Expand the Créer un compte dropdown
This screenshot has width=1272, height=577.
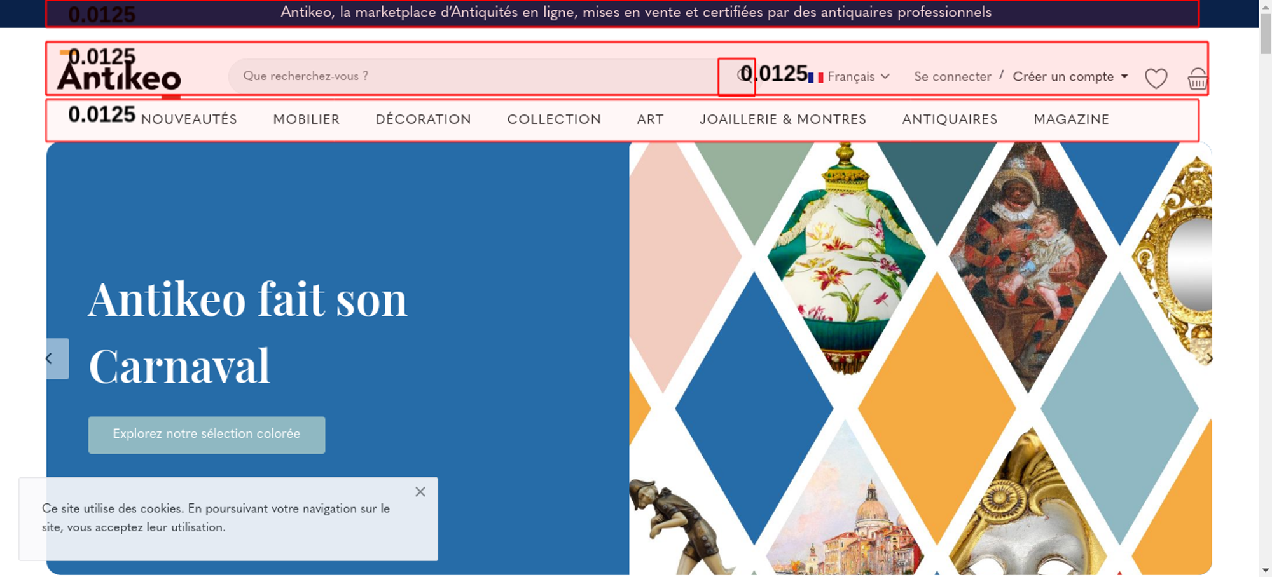[x=1070, y=77]
